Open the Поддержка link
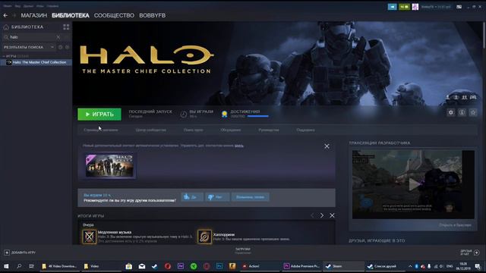The image size is (486, 273). [305, 130]
